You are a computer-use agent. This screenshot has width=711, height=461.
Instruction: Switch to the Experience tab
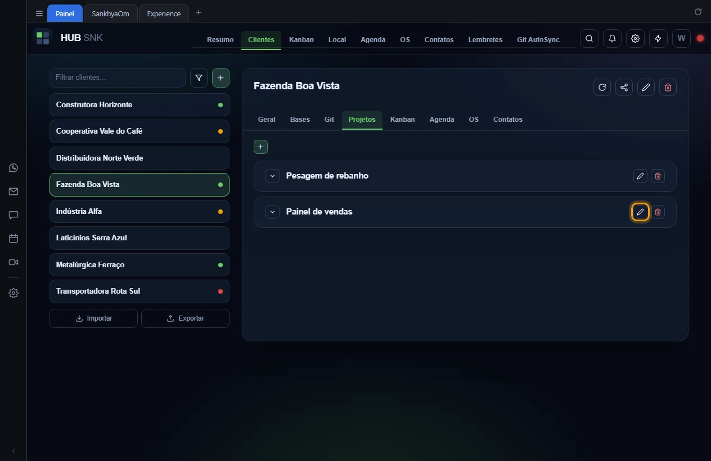[x=164, y=13]
